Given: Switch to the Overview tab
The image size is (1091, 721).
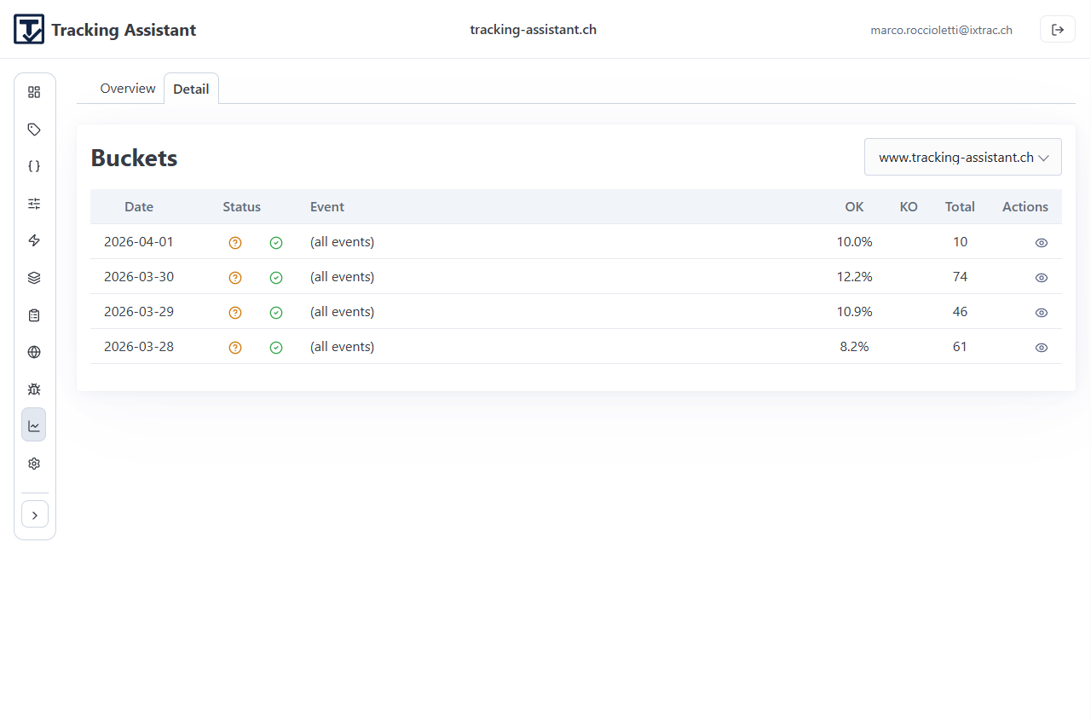Looking at the screenshot, I should (x=128, y=89).
